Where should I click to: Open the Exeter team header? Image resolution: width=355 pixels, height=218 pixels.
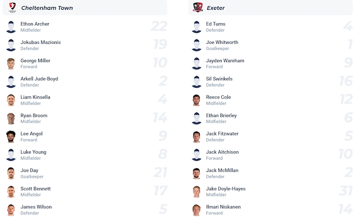tap(216, 8)
